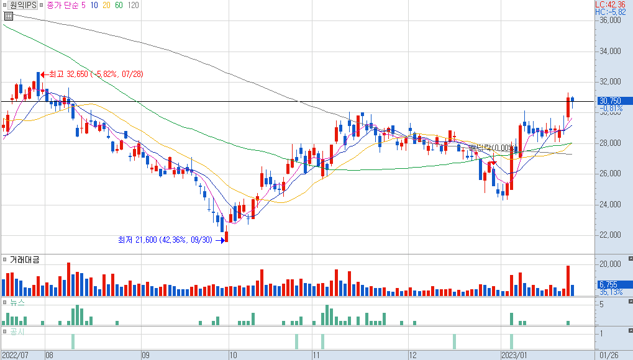
Task: Click the 배당락(0.00%) ex-dividend marker
Action: 491,148
